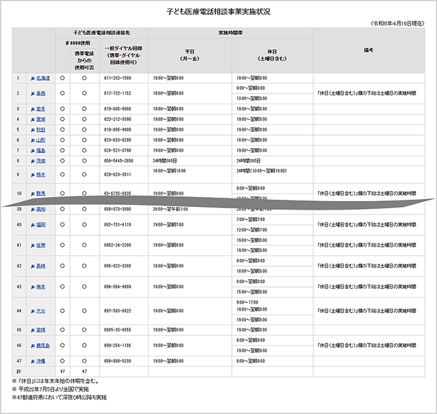Follow the 秋田 hyperlink

point(41,129)
